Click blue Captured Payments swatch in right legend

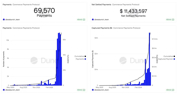[174, 59]
